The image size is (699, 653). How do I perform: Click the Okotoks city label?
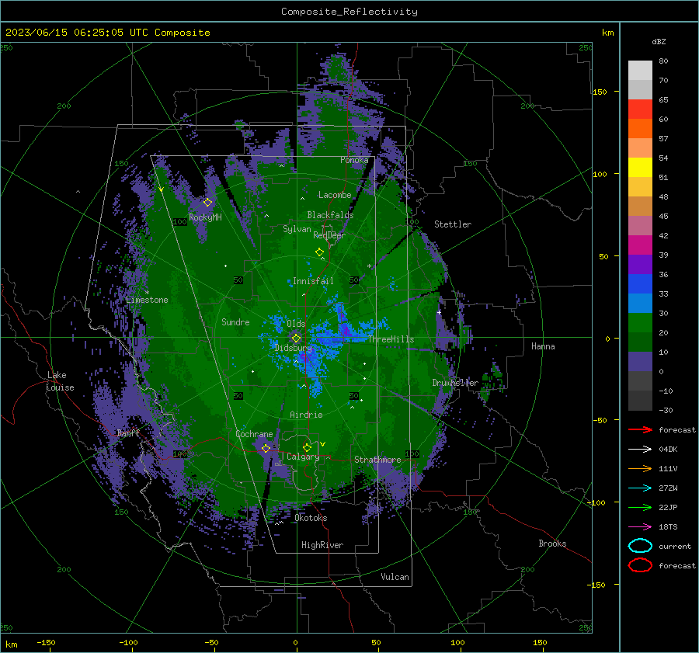tap(311, 518)
